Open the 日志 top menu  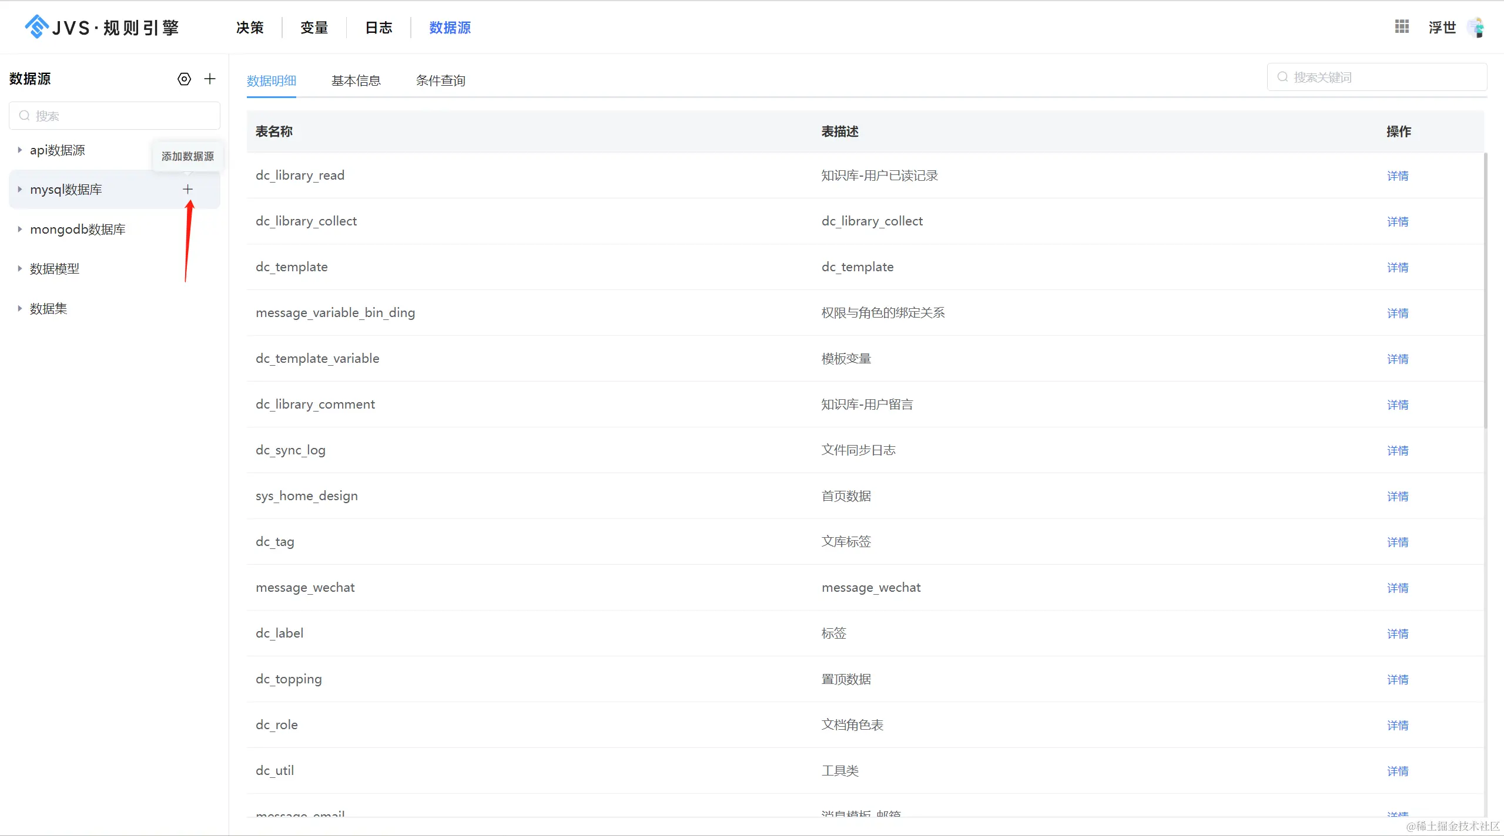pyautogui.click(x=378, y=28)
